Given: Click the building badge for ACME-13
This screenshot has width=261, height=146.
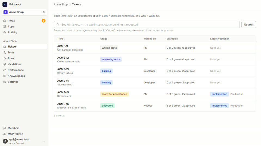Looking at the screenshot, I should point(106,71).
